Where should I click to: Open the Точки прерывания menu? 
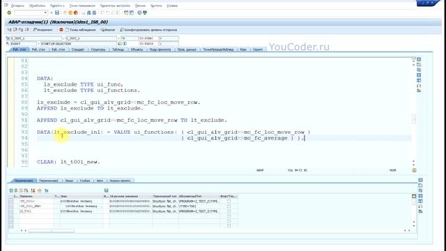(82, 6)
